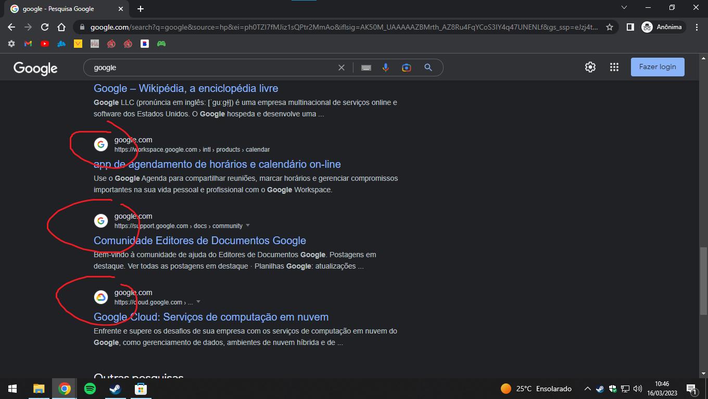Screen dimensions: 708x399
Task: Open the 25°C Ensolarado weather widget
Action: pyautogui.click(x=536, y=389)
